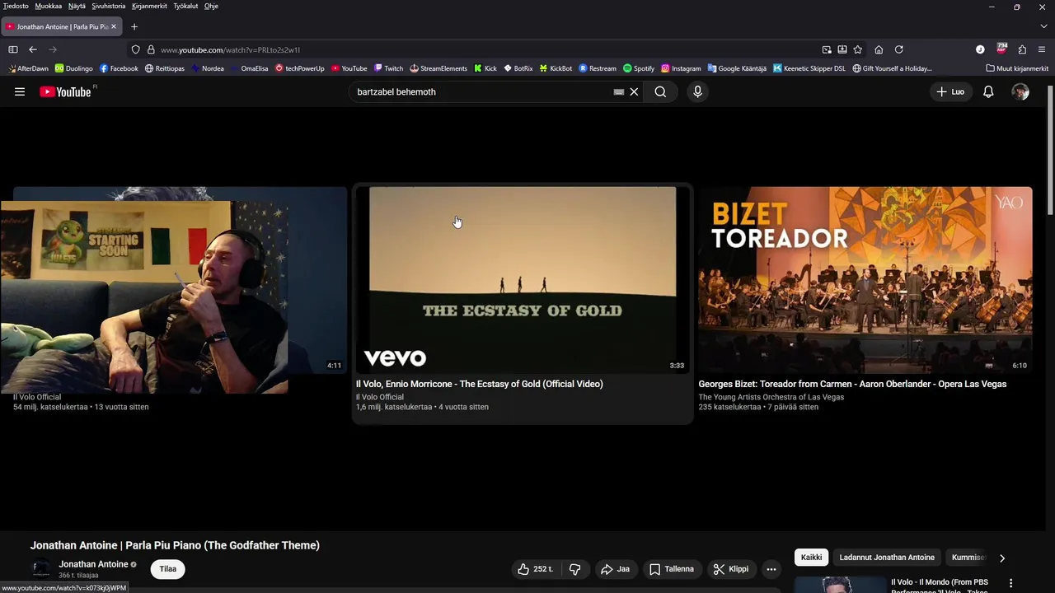1055x593 pixels.
Task: Start voice search with the microphone
Action: 697,92
